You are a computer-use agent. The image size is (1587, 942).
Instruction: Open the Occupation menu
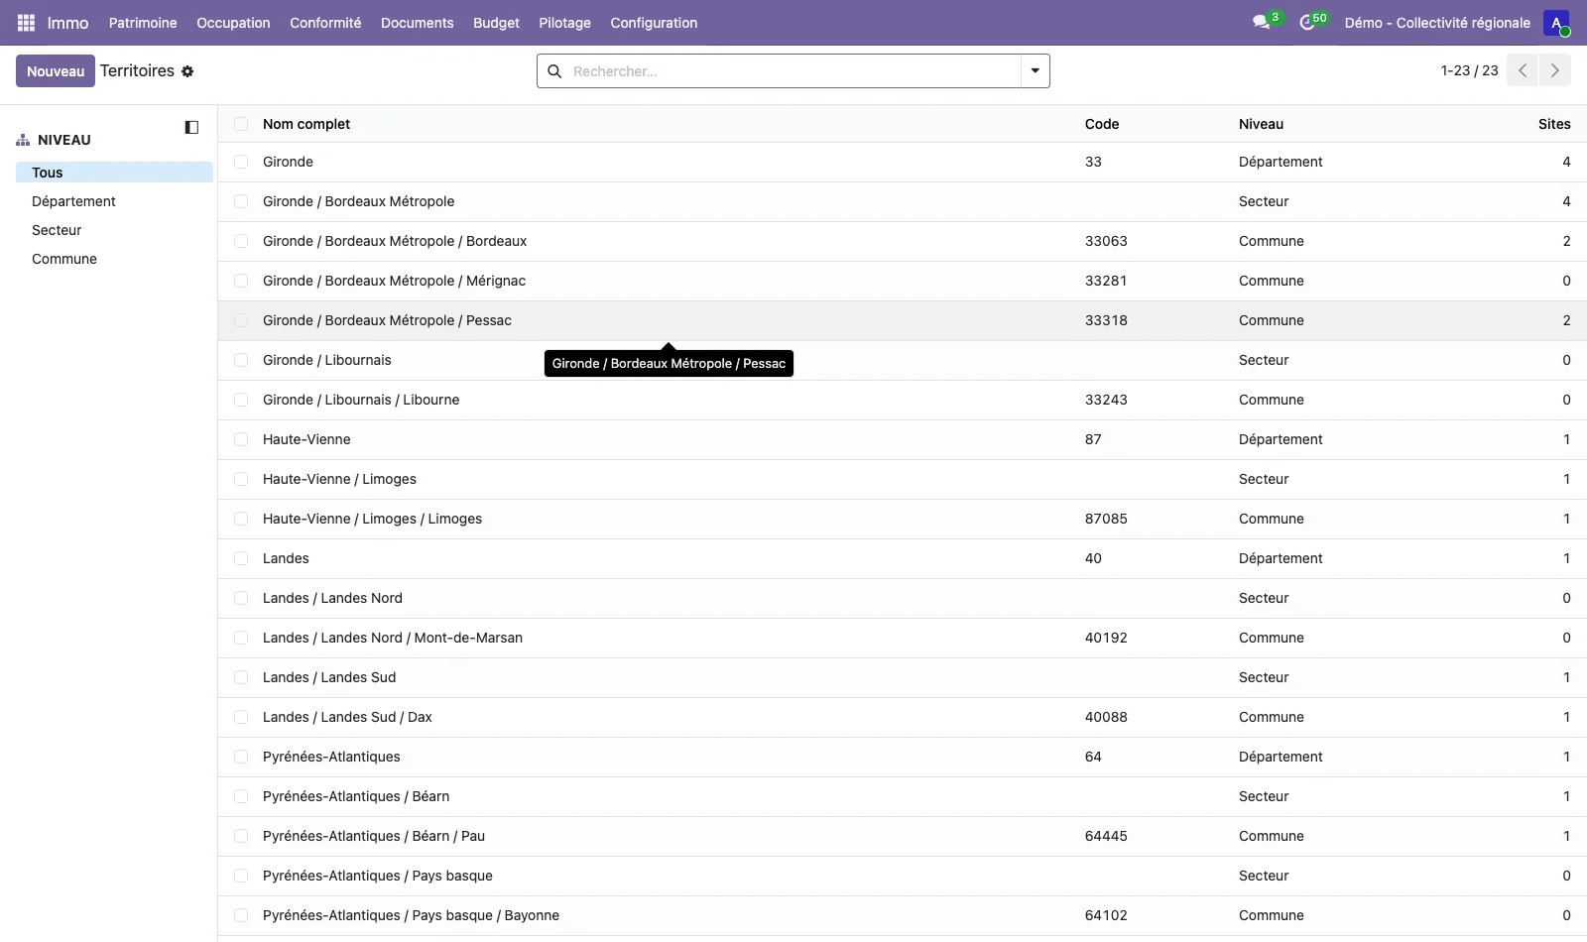pos(233,23)
